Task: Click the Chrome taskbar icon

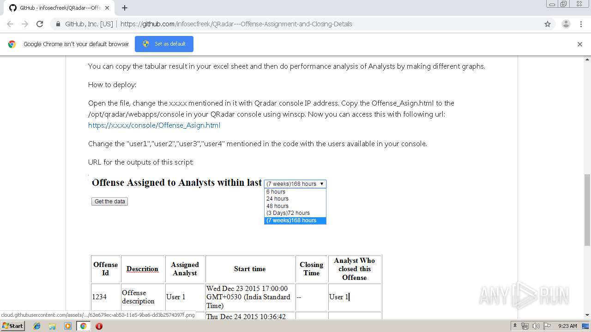Action: pyautogui.click(x=83, y=326)
